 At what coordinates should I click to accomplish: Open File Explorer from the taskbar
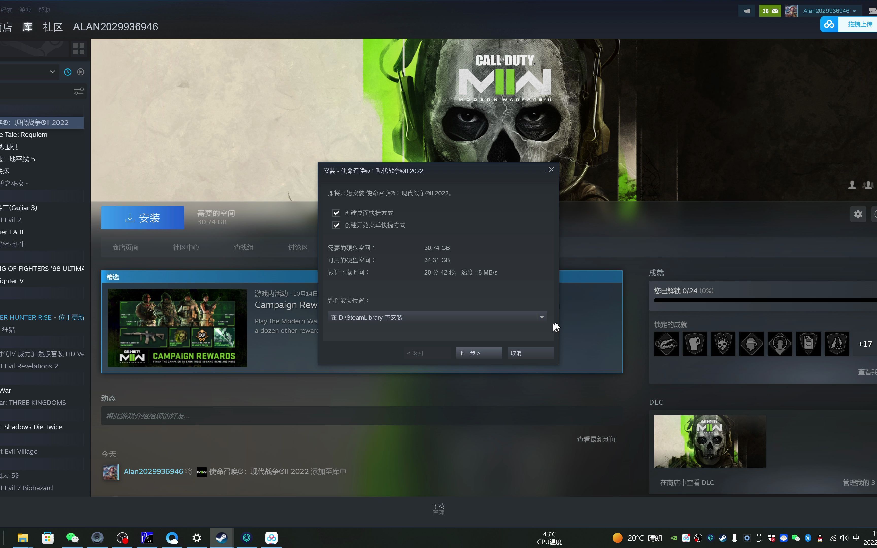click(23, 538)
